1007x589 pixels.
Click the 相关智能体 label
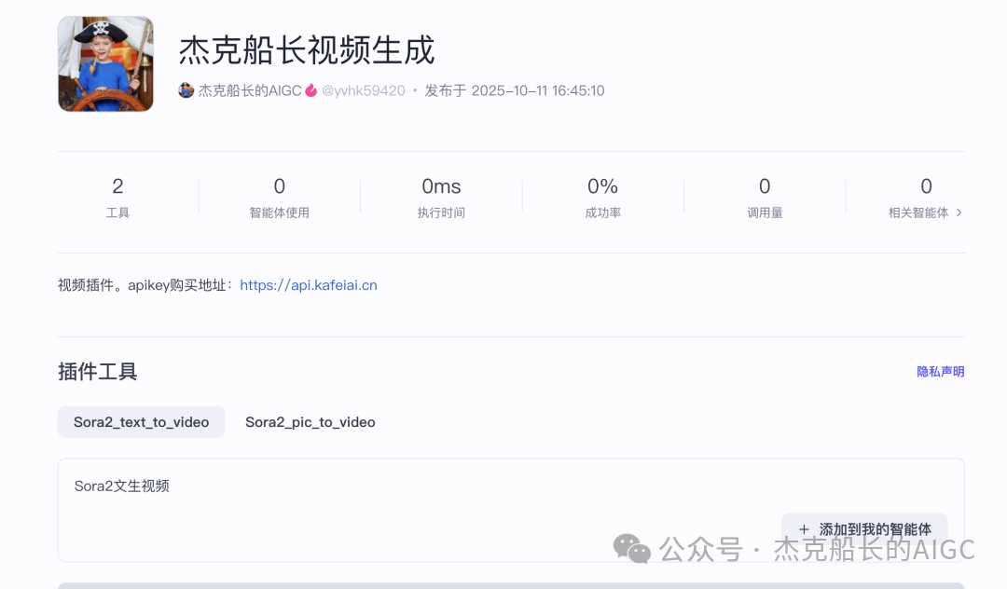(917, 212)
